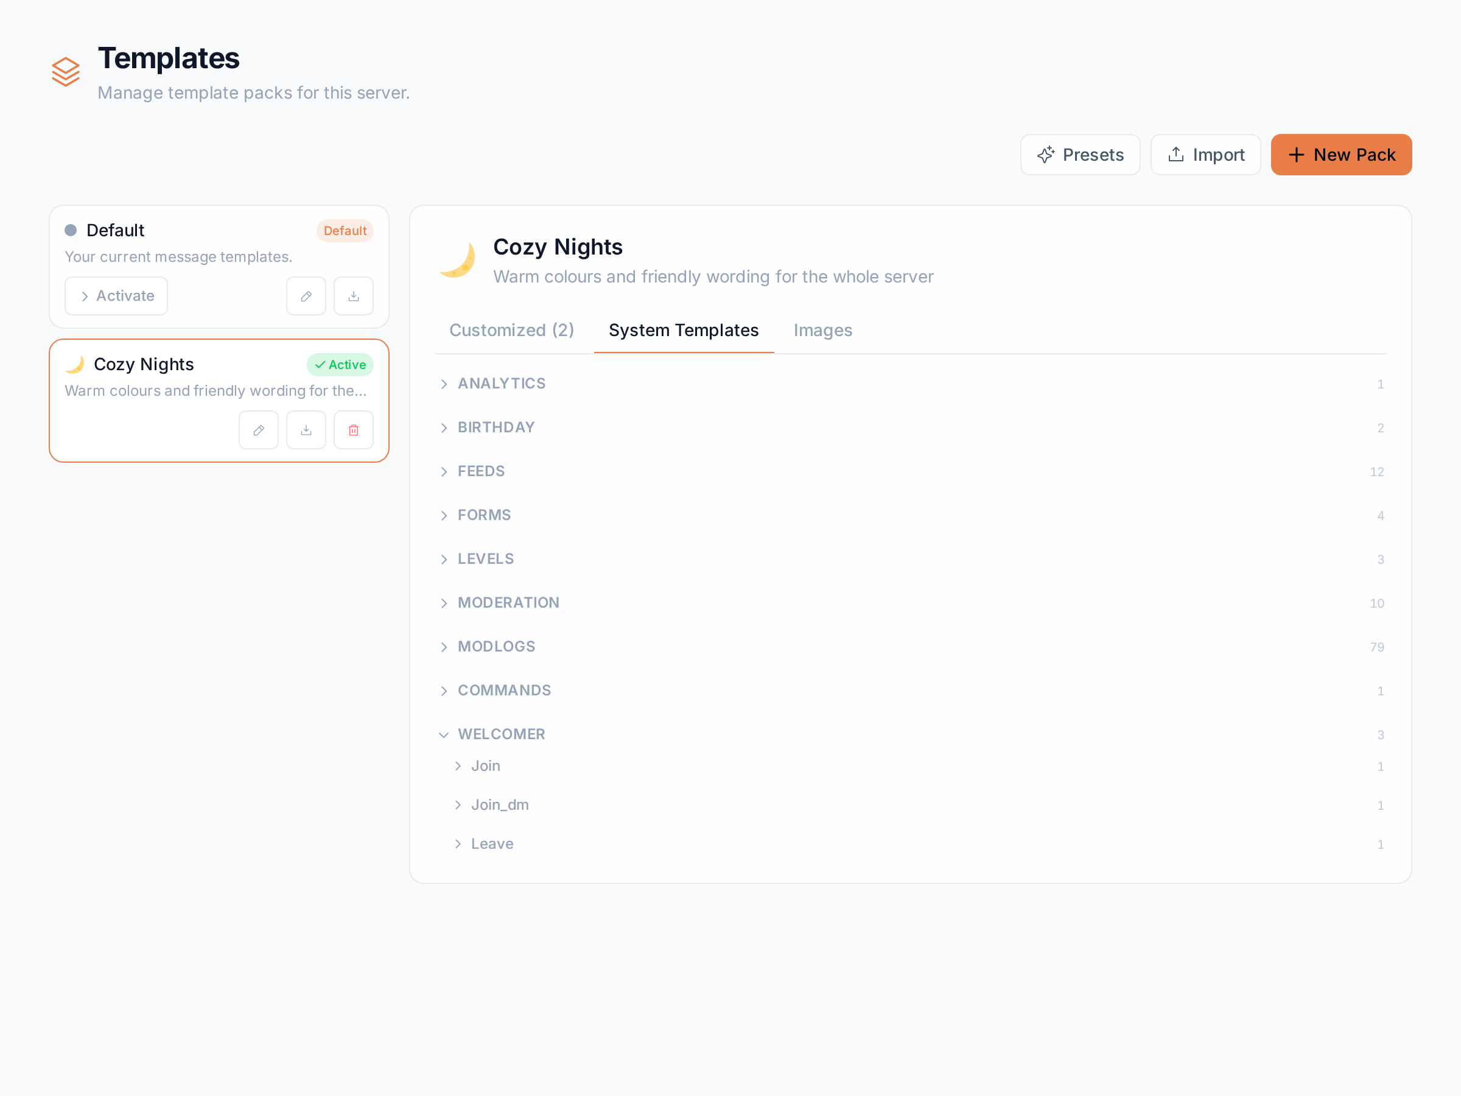The image size is (1461, 1096).
Task: Click the Default badge on Default card
Action: click(345, 231)
